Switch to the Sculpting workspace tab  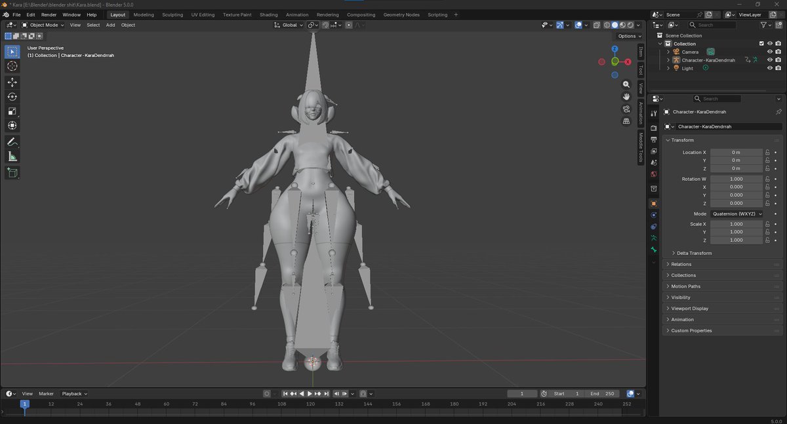172,14
